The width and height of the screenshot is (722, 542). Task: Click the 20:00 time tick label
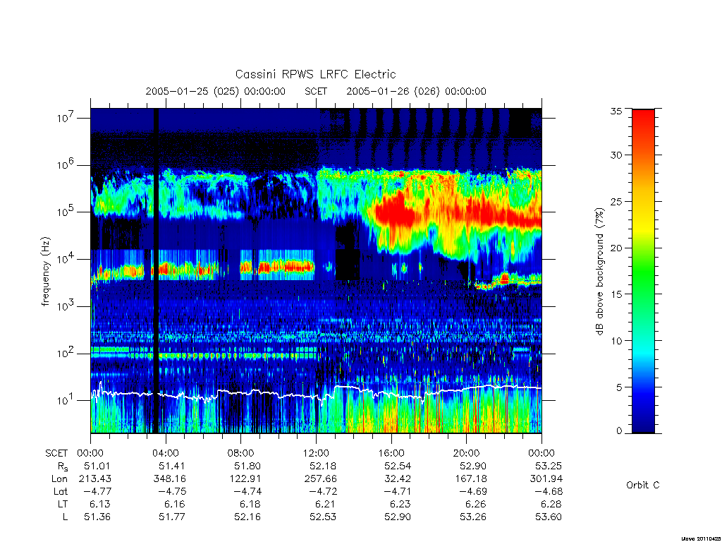coord(466,453)
